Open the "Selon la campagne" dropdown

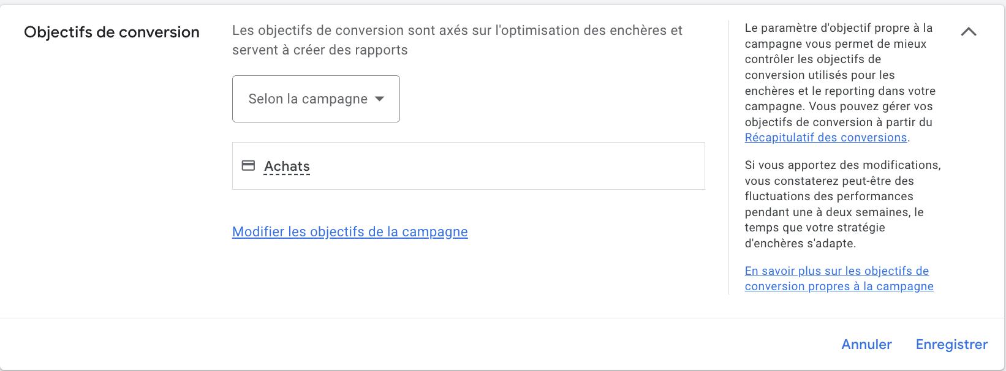(x=308, y=99)
